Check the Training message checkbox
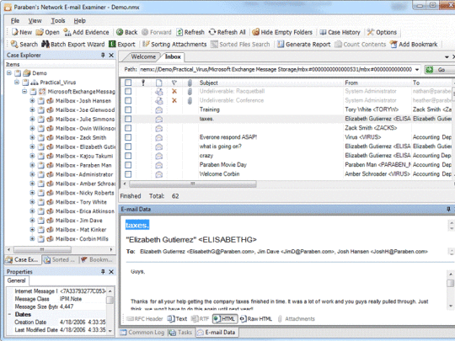The image size is (455, 341). tap(128, 110)
